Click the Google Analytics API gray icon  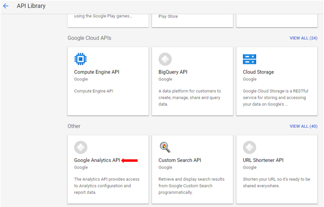click(x=81, y=147)
